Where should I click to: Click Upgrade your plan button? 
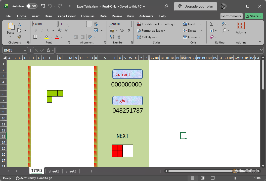click(195, 6)
